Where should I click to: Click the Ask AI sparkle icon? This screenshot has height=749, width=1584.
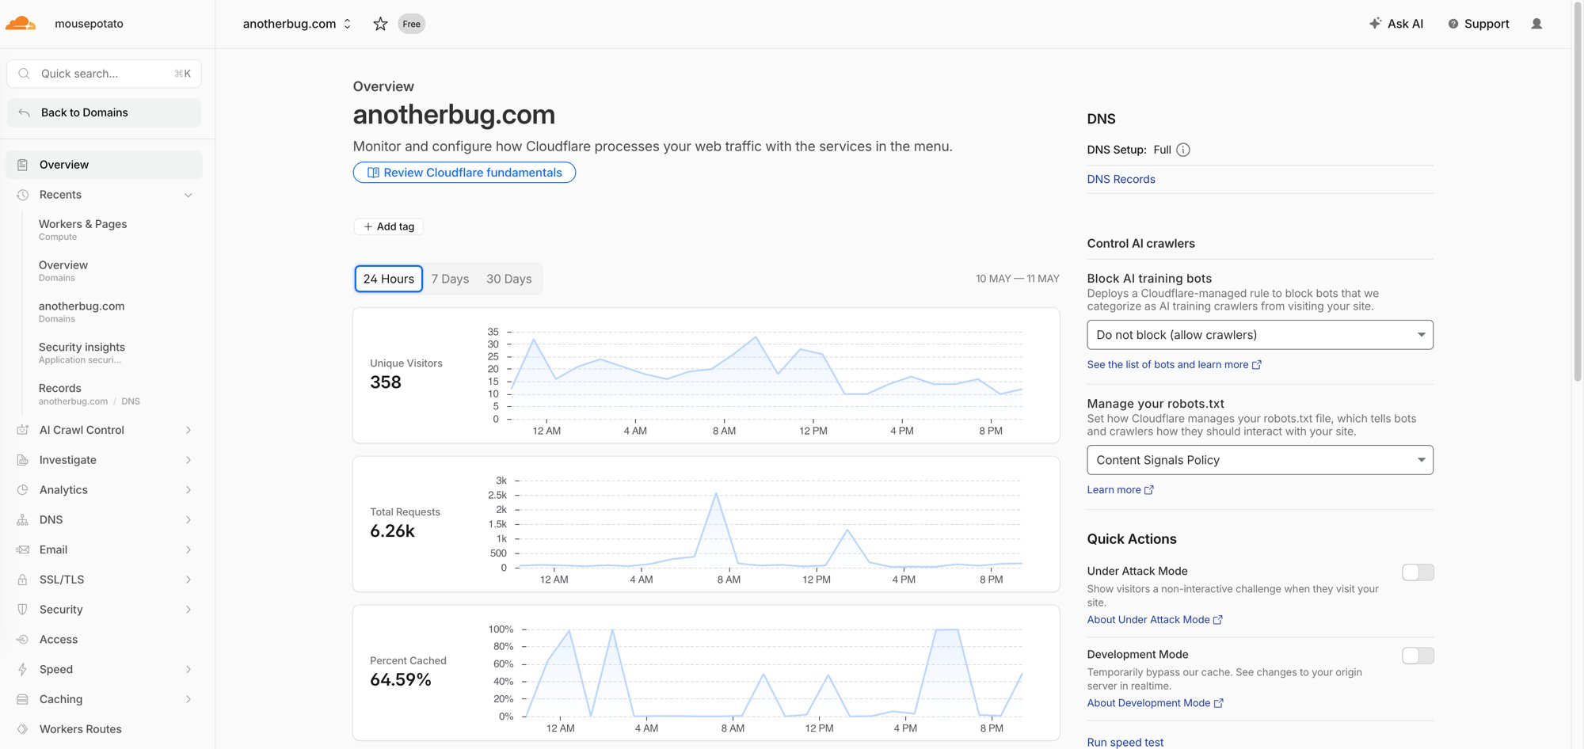[x=1375, y=23]
